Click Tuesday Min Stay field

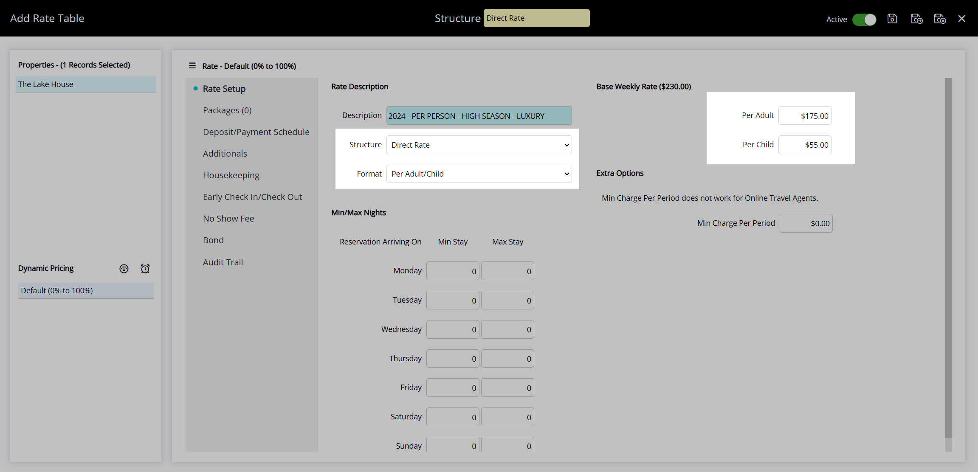tap(453, 300)
